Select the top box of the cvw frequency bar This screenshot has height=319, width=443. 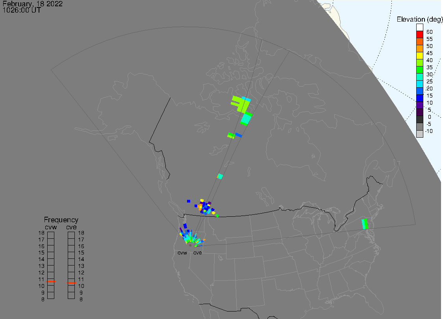pos(51,235)
